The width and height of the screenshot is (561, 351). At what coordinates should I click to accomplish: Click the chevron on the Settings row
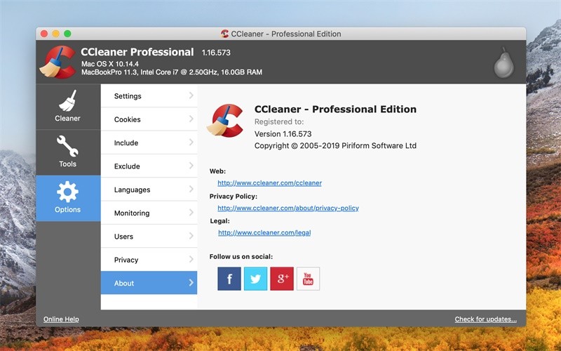tap(191, 95)
